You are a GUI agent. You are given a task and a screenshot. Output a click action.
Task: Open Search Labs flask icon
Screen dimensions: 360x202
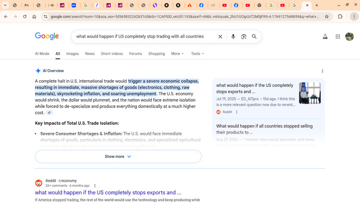click(325, 36)
